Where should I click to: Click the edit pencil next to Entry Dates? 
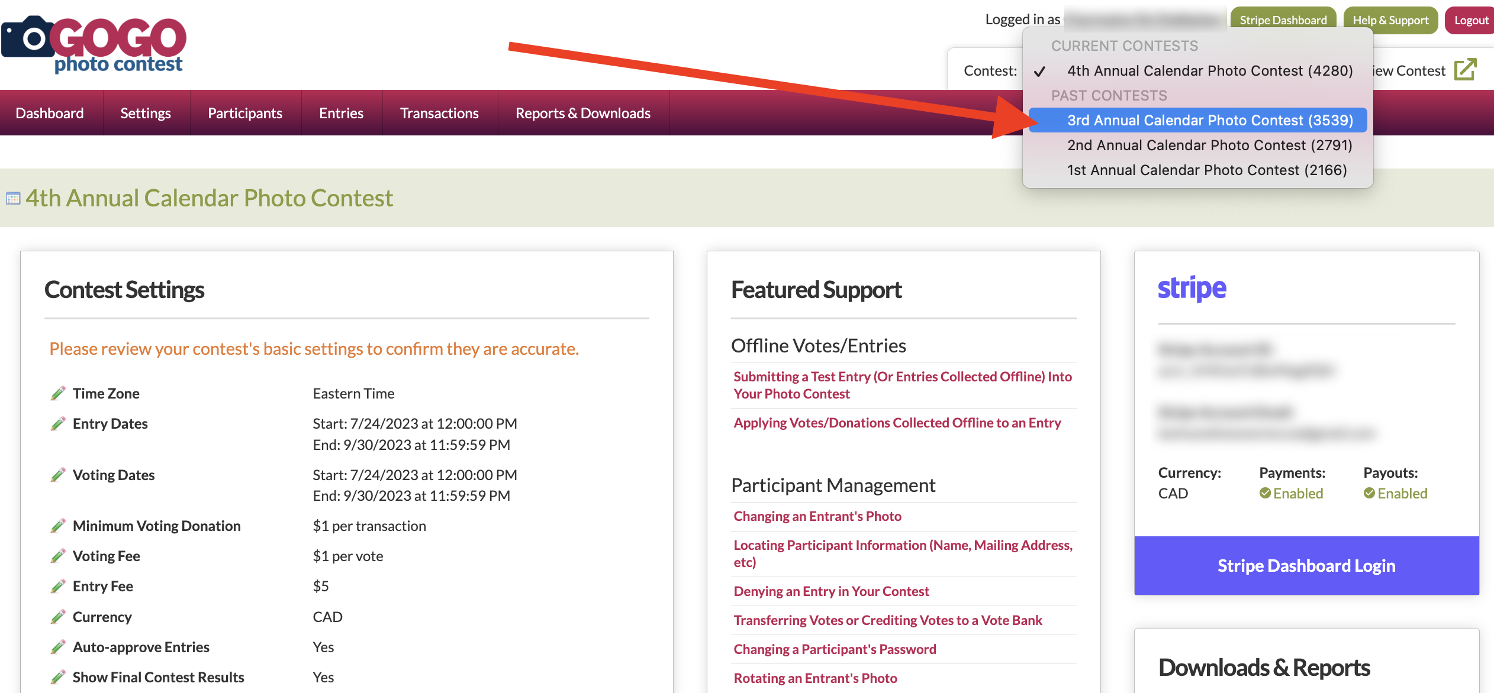coord(57,423)
